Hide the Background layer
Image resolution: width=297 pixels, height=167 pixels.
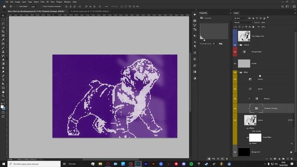(x=235, y=152)
